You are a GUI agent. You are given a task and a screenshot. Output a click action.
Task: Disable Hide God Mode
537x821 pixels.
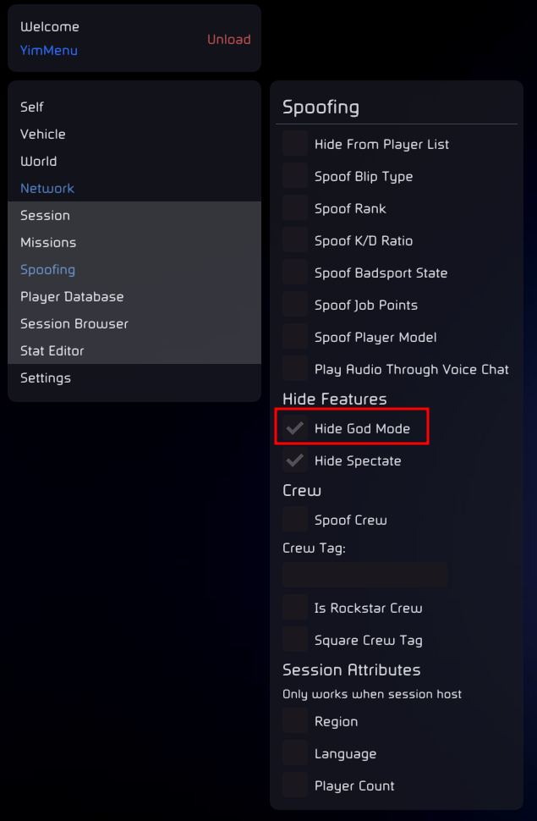[x=294, y=428]
